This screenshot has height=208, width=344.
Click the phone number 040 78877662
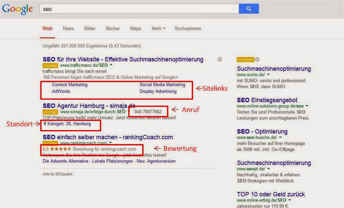coord(148,112)
